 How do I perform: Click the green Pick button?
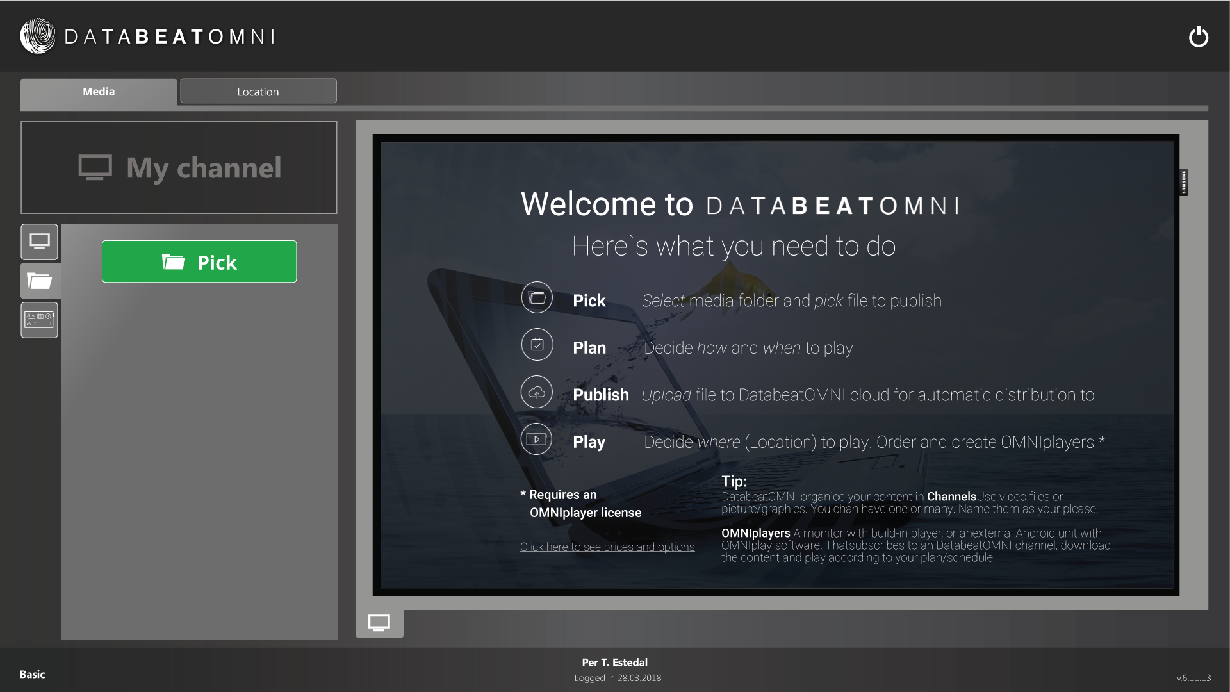tap(199, 261)
